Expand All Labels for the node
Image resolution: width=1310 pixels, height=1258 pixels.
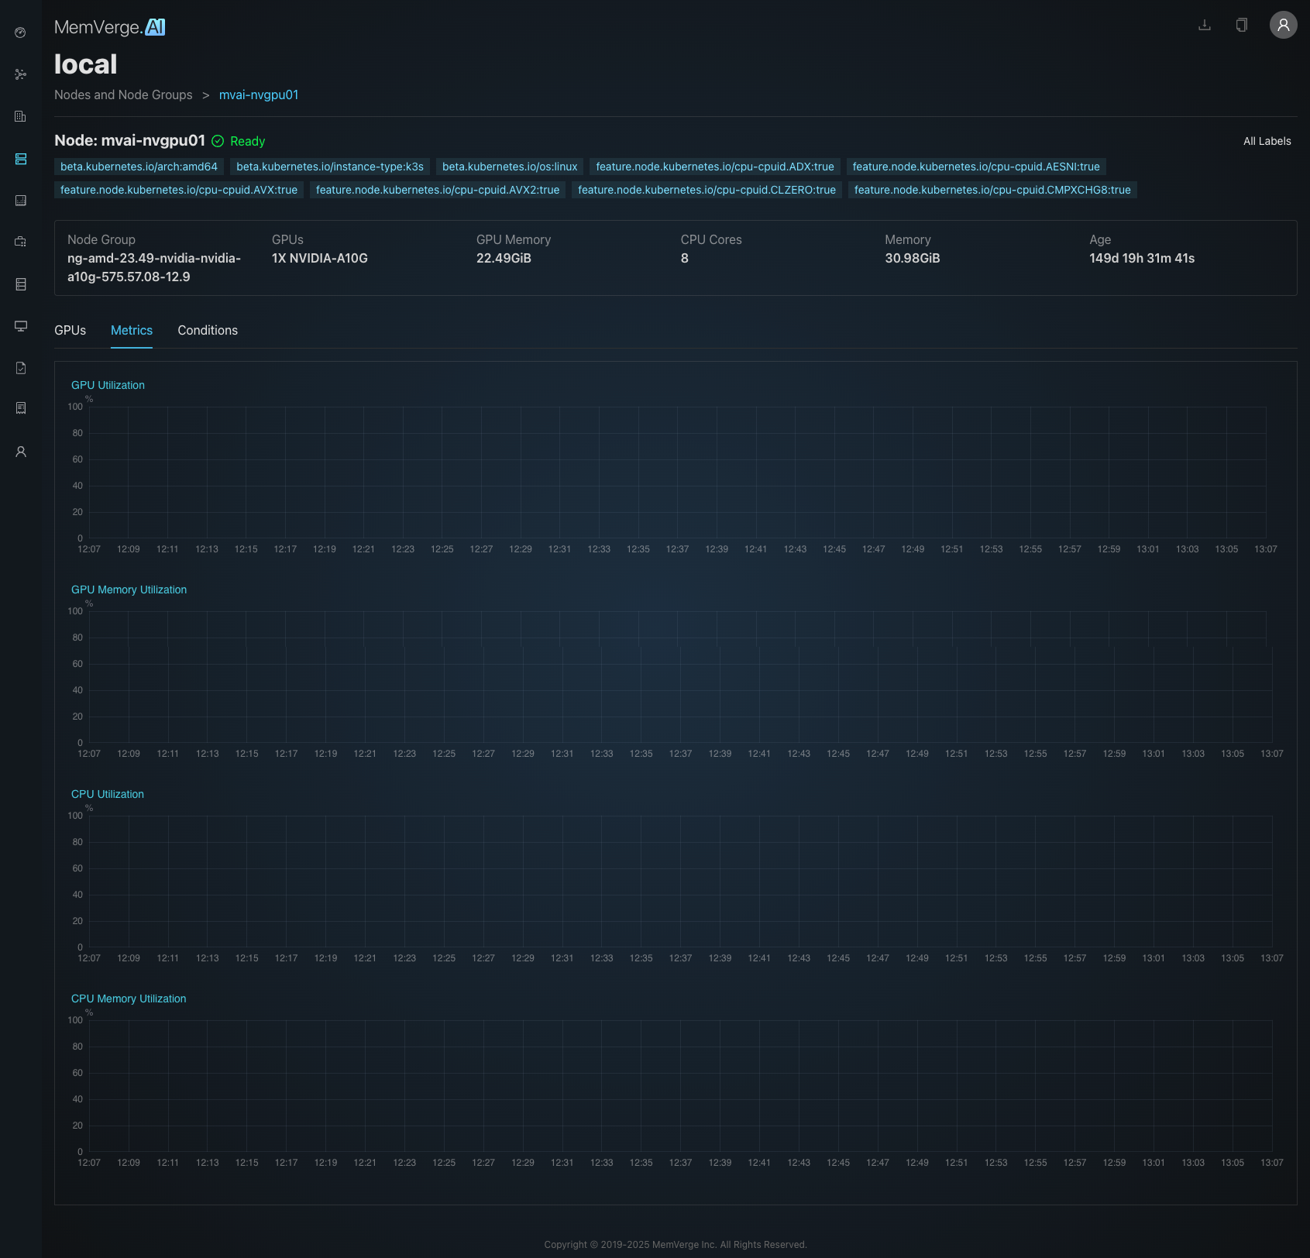coord(1267,141)
